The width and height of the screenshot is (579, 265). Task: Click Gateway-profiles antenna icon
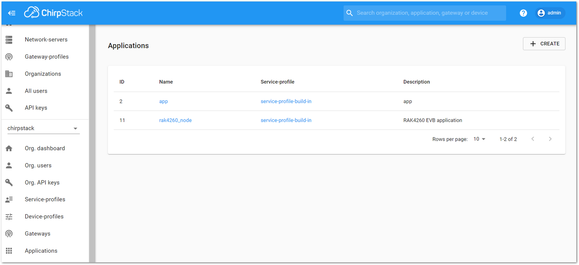pyautogui.click(x=9, y=57)
